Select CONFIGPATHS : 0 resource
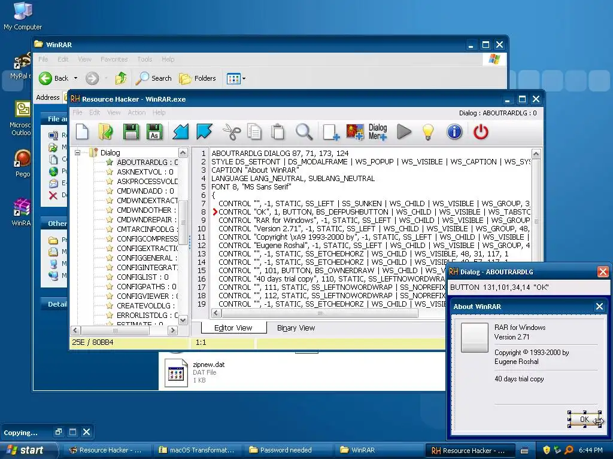The image size is (613, 459). [x=146, y=286]
